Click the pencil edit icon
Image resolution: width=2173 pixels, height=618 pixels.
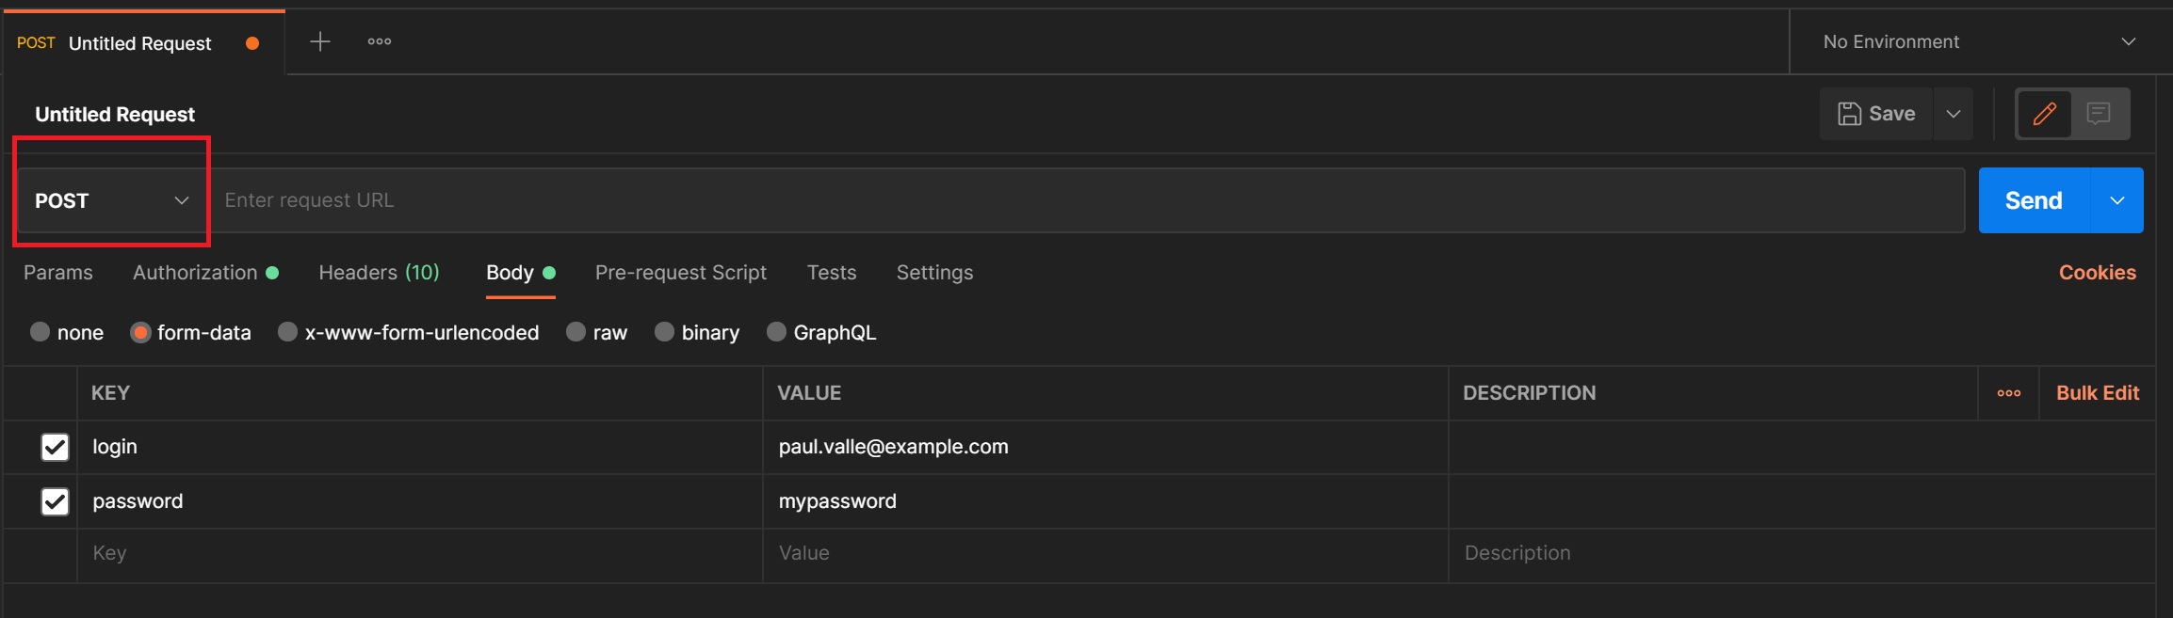(2044, 114)
